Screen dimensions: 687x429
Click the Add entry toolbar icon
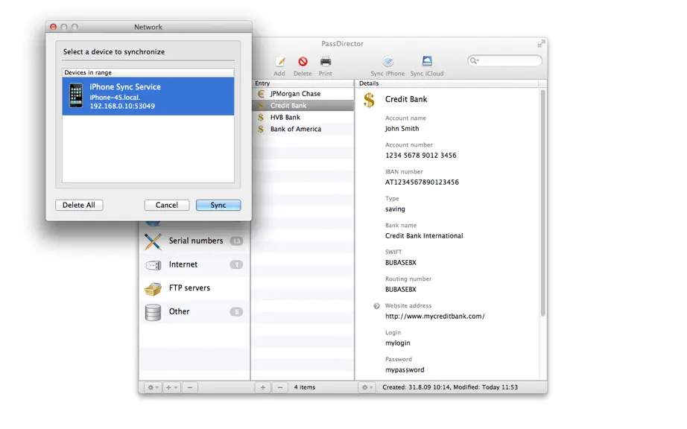tap(279, 62)
